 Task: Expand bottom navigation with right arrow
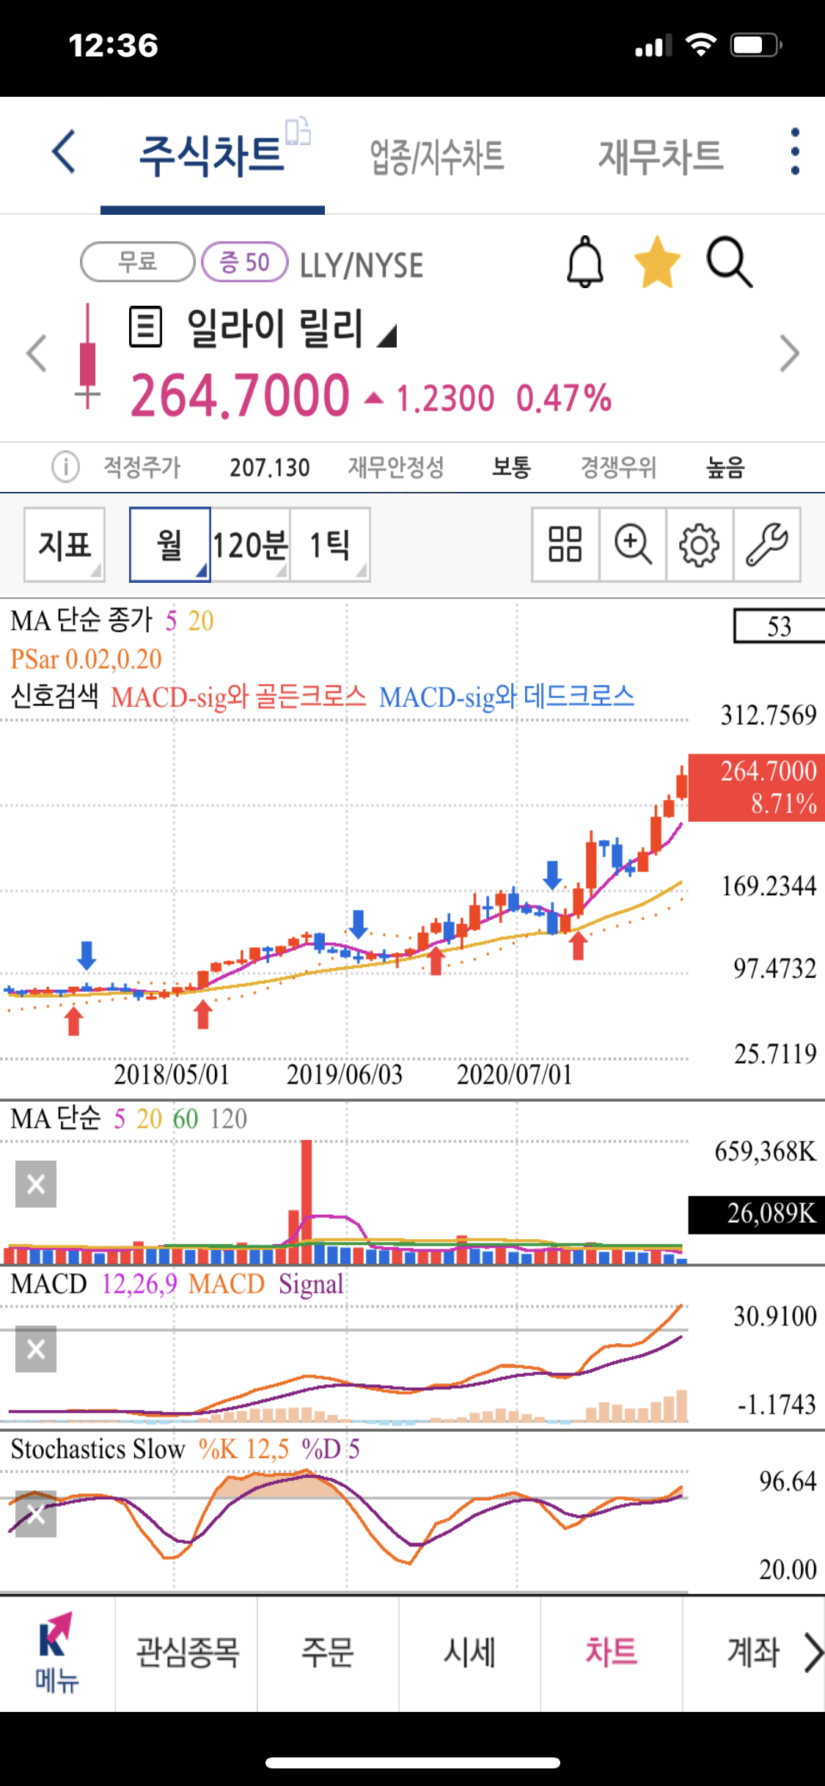tap(813, 1653)
